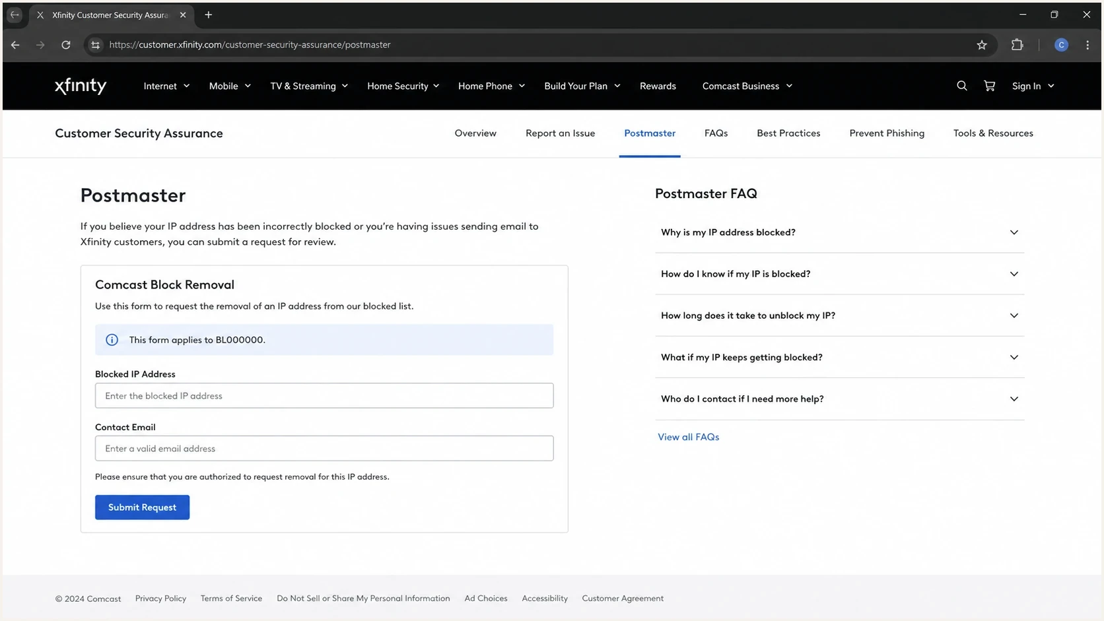Click the Postmaster FAQ heading
This screenshot has height=621, width=1104.
tap(706, 193)
